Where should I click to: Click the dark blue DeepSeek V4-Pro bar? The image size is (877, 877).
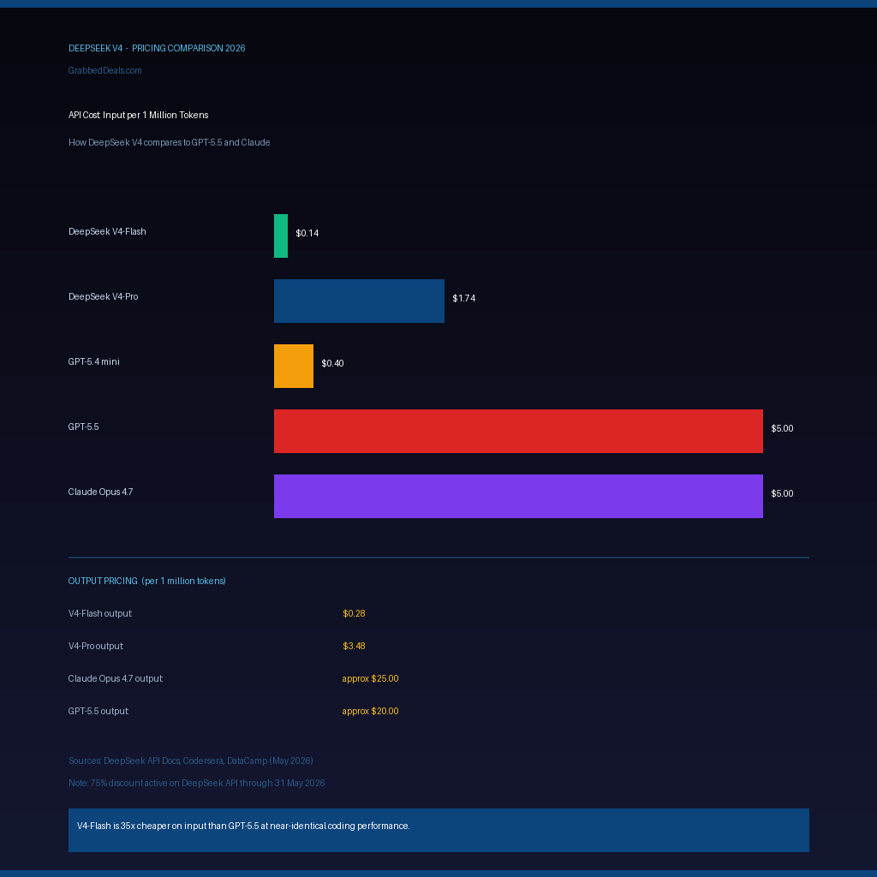pyautogui.click(x=359, y=301)
